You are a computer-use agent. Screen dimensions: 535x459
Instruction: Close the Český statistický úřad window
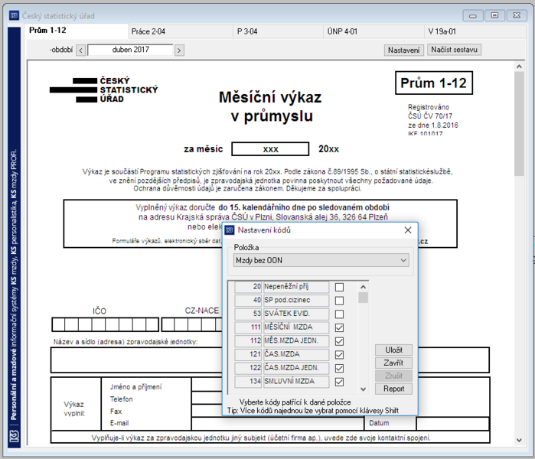tap(517, 16)
